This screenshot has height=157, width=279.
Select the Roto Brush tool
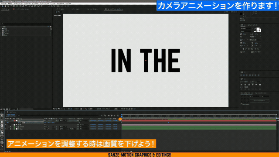tap(38, 6)
